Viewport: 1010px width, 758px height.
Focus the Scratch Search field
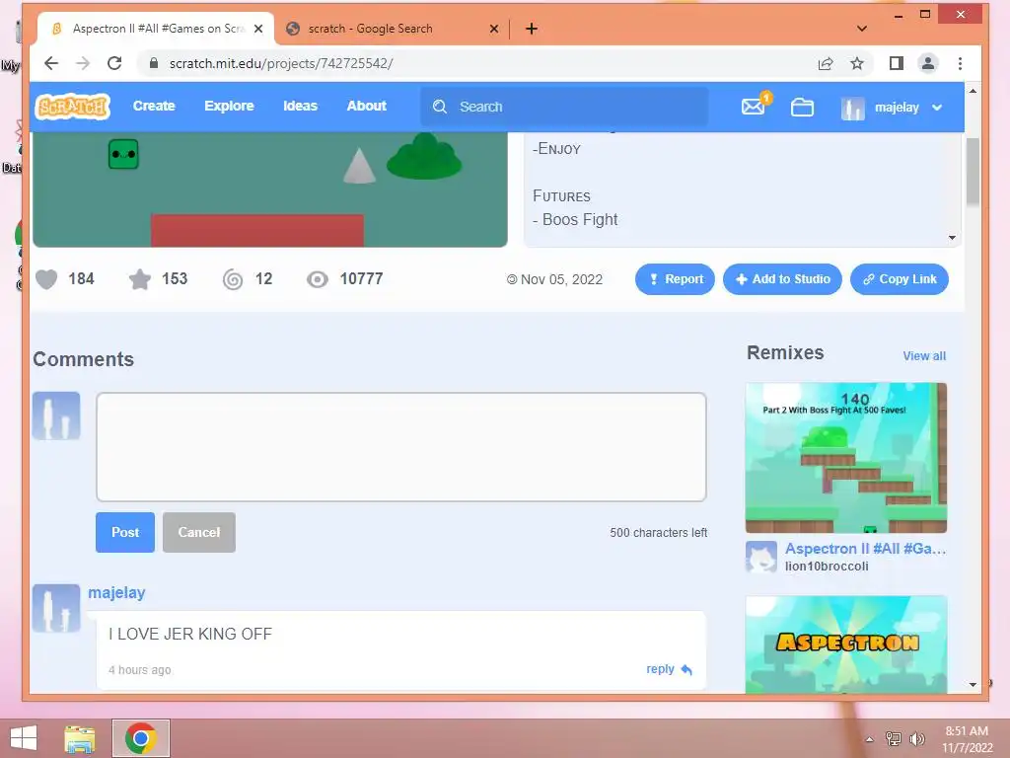(x=564, y=107)
